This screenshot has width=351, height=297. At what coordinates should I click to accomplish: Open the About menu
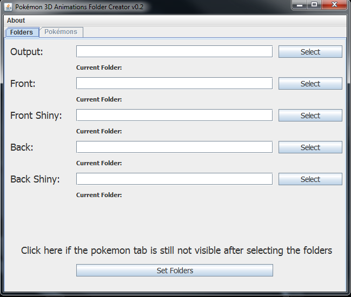16,21
